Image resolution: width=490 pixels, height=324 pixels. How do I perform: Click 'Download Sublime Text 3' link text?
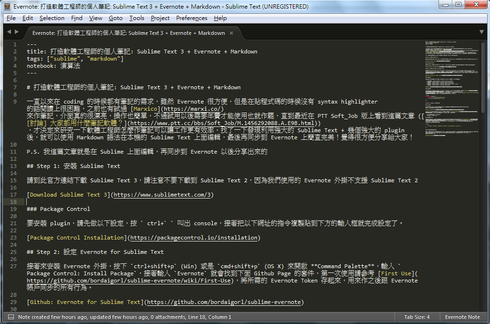68,195
